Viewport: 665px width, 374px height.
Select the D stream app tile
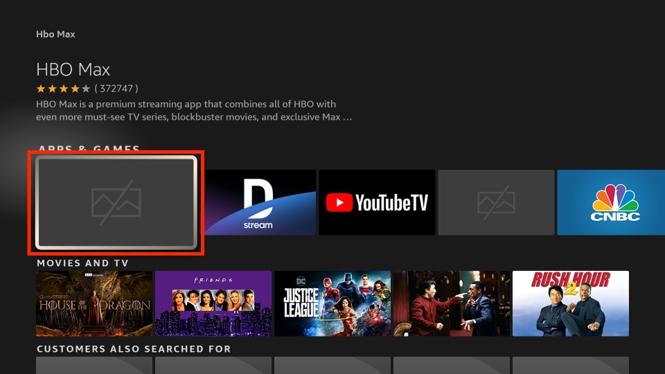(x=260, y=202)
